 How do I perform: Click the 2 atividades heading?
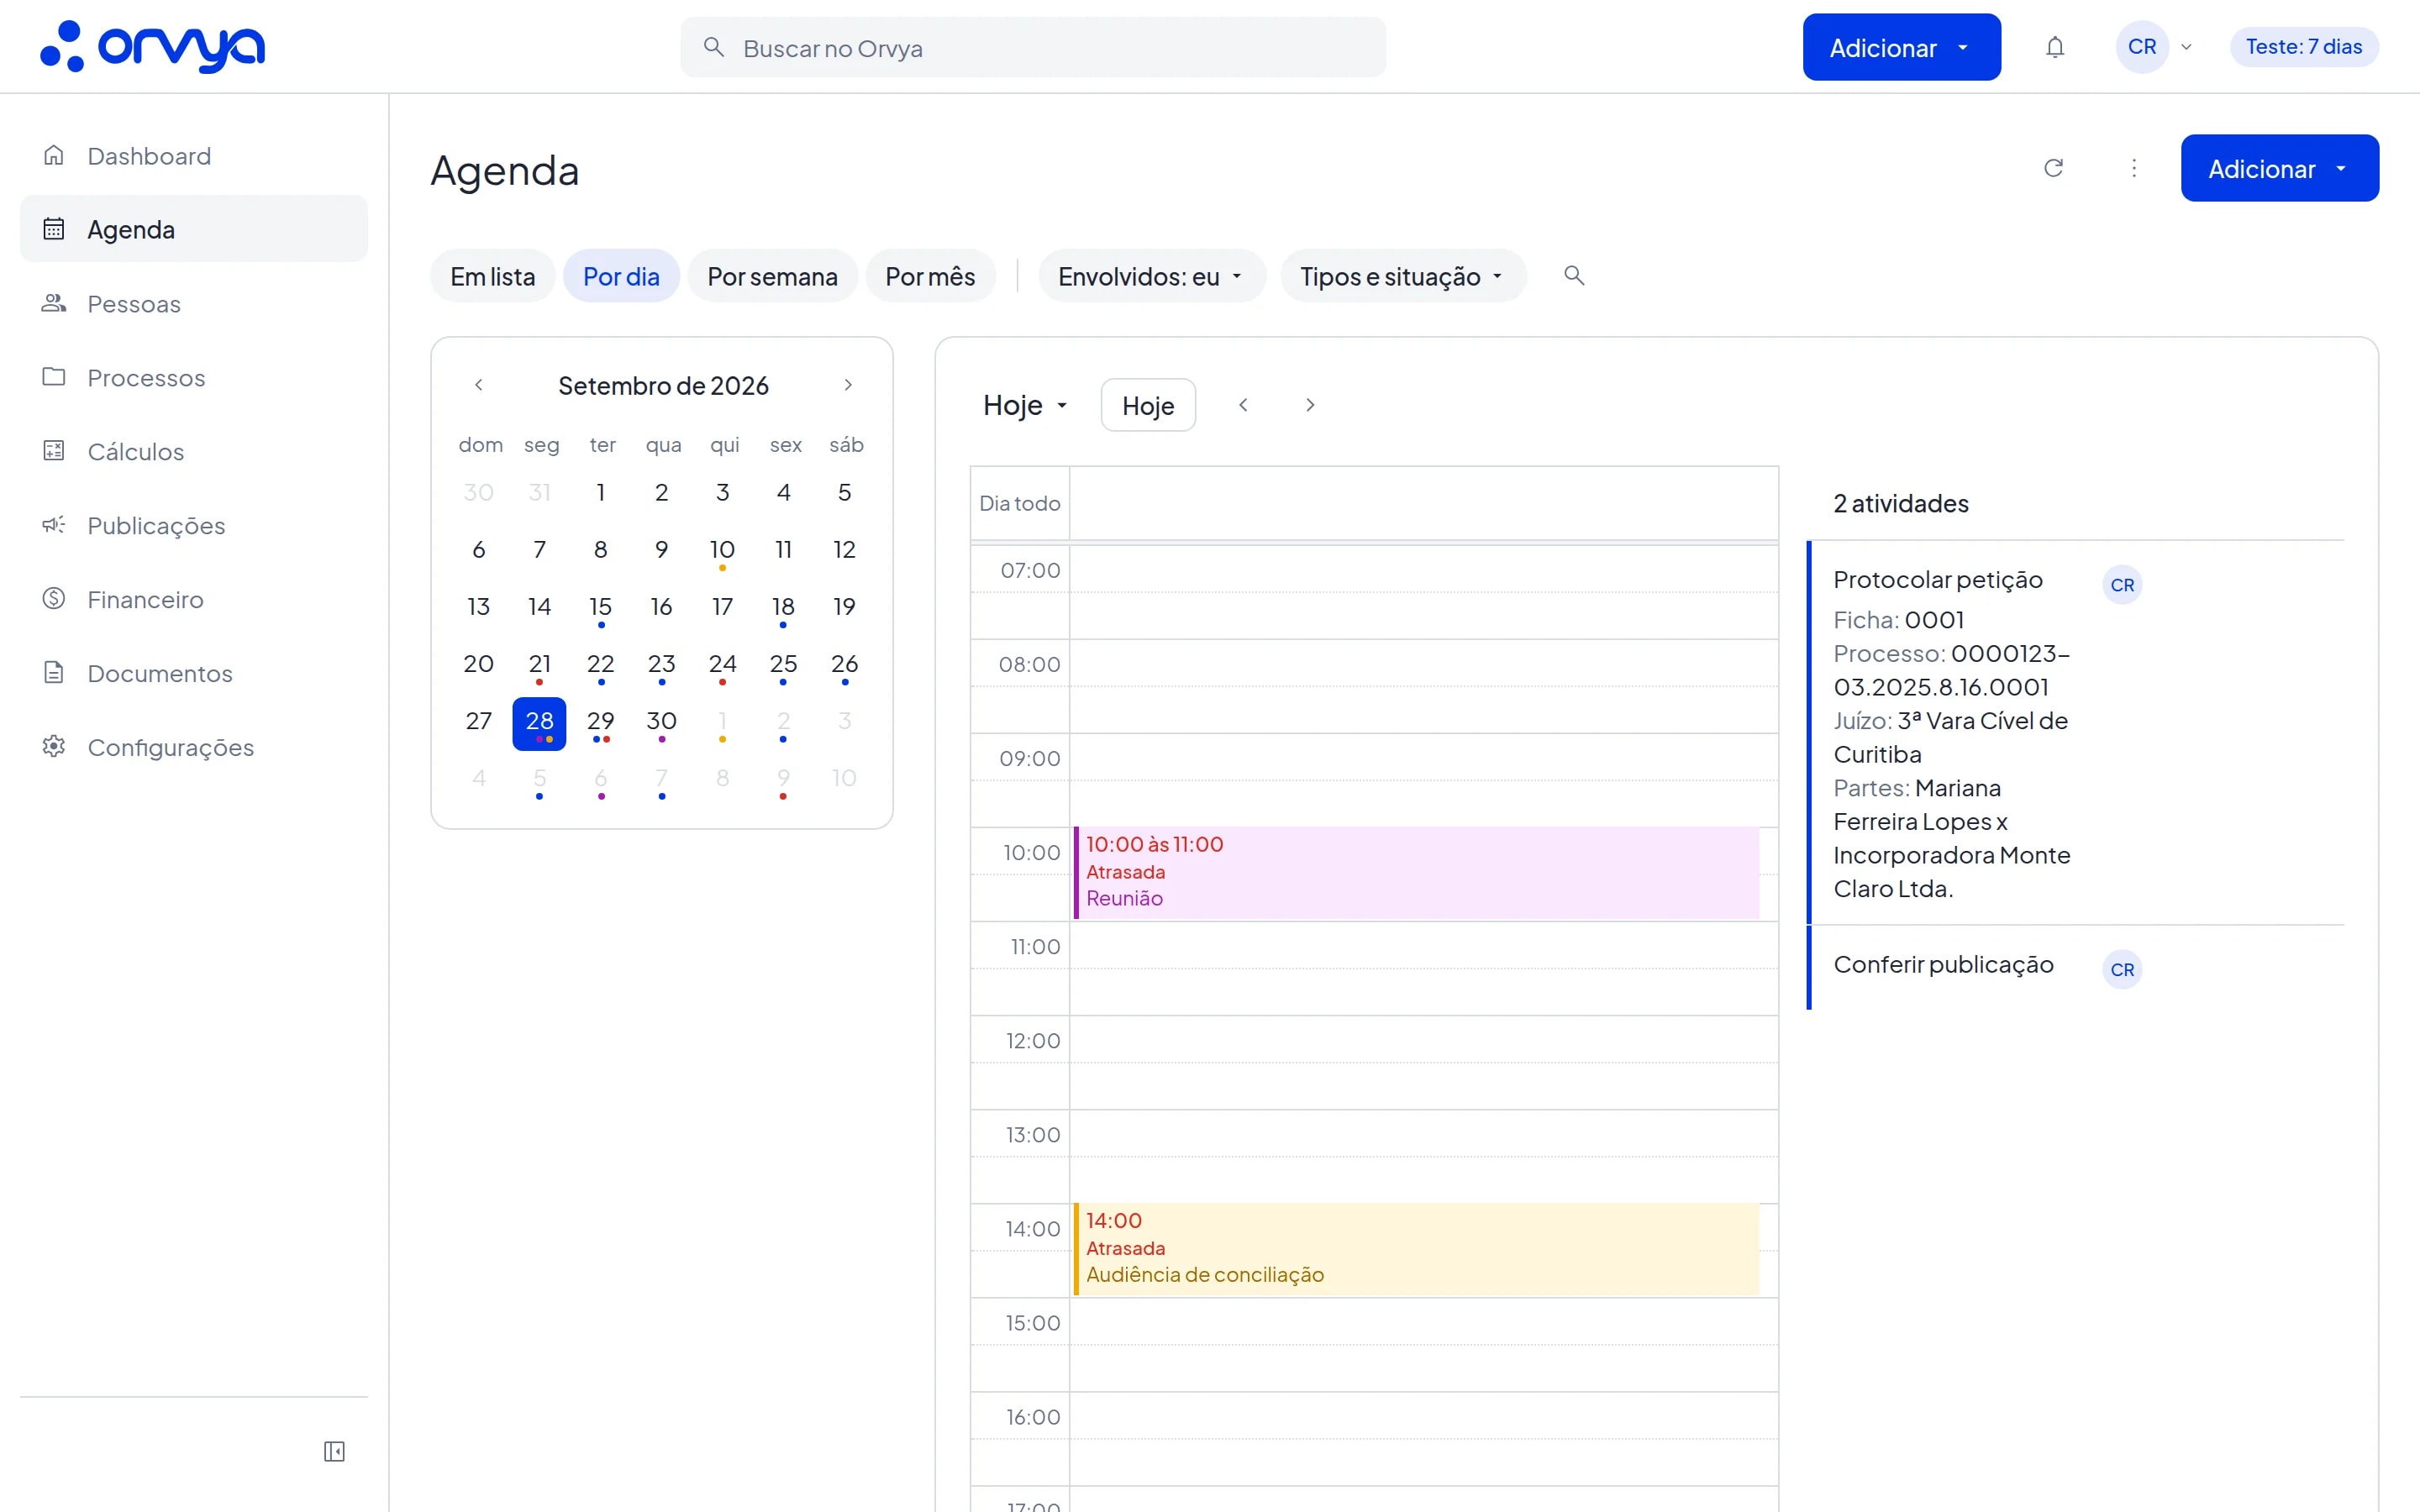pyautogui.click(x=1900, y=503)
